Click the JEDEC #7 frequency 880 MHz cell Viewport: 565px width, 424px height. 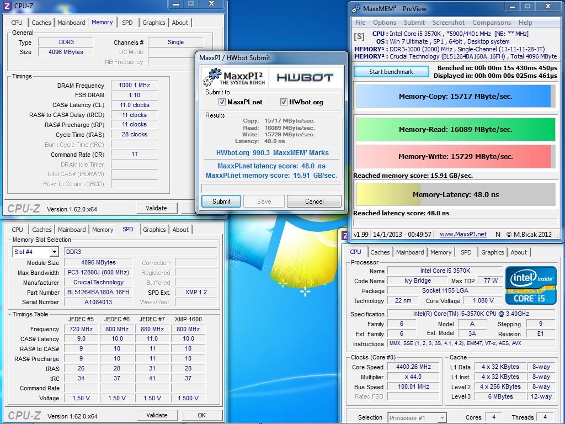click(152, 329)
